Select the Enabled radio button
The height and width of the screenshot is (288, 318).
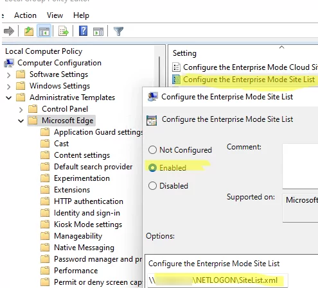click(x=152, y=168)
